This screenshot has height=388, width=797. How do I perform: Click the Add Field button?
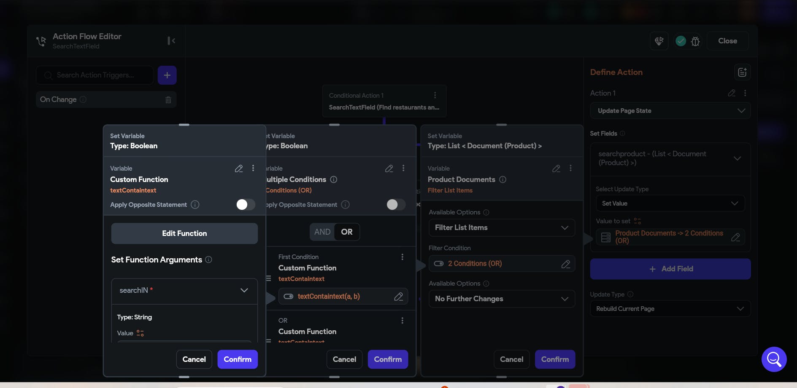tap(670, 269)
